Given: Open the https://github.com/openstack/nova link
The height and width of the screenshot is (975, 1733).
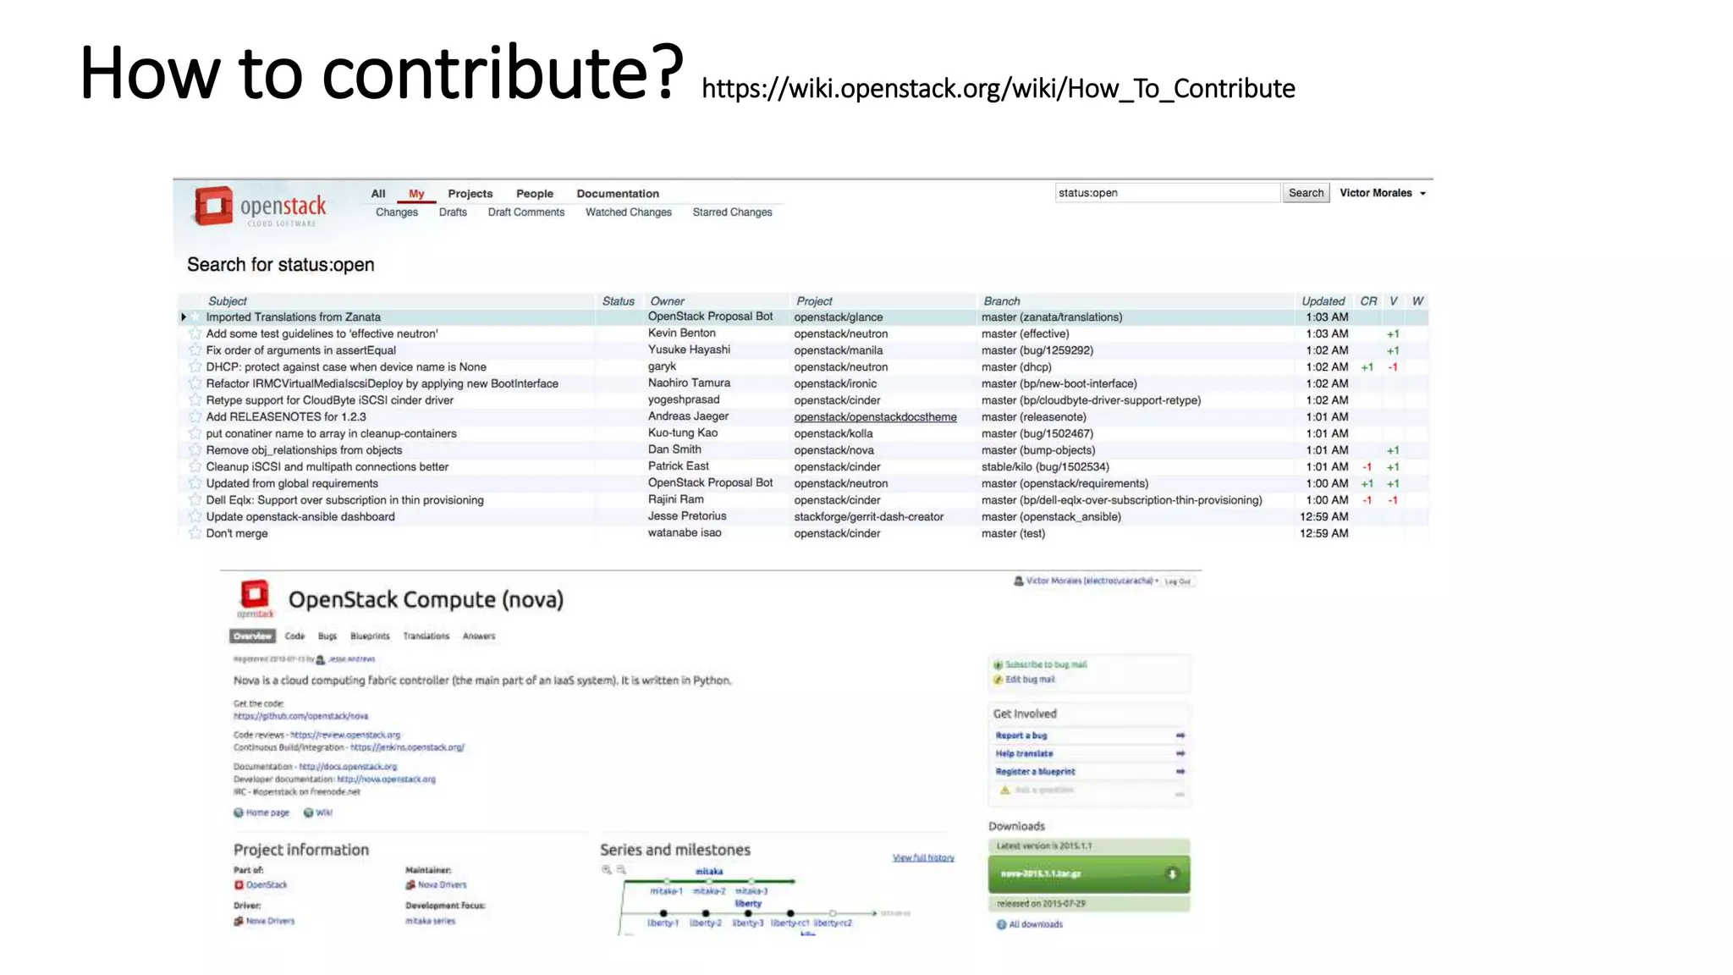Looking at the screenshot, I should [301, 716].
